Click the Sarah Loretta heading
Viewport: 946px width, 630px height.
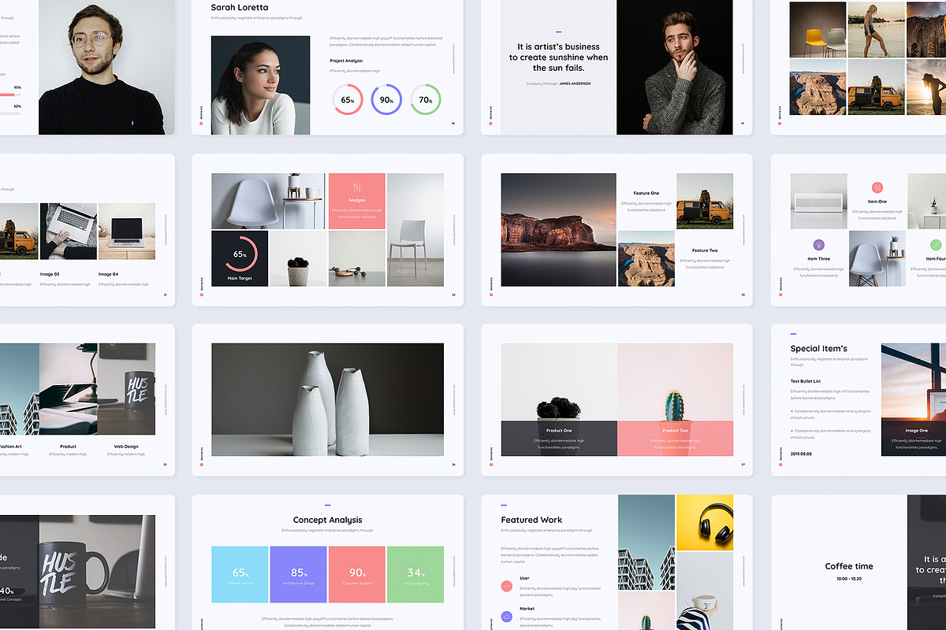pyautogui.click(x=240, y=7)
